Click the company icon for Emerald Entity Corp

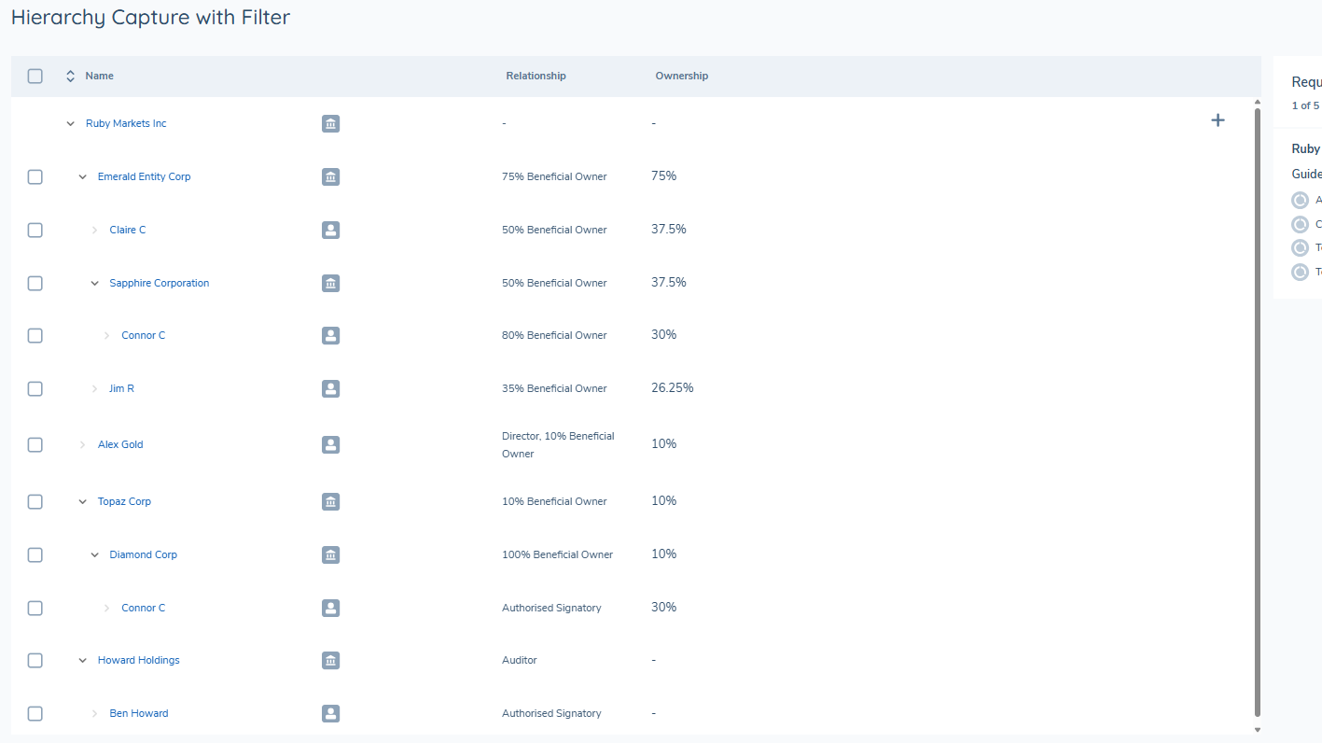tap(330, 176)
